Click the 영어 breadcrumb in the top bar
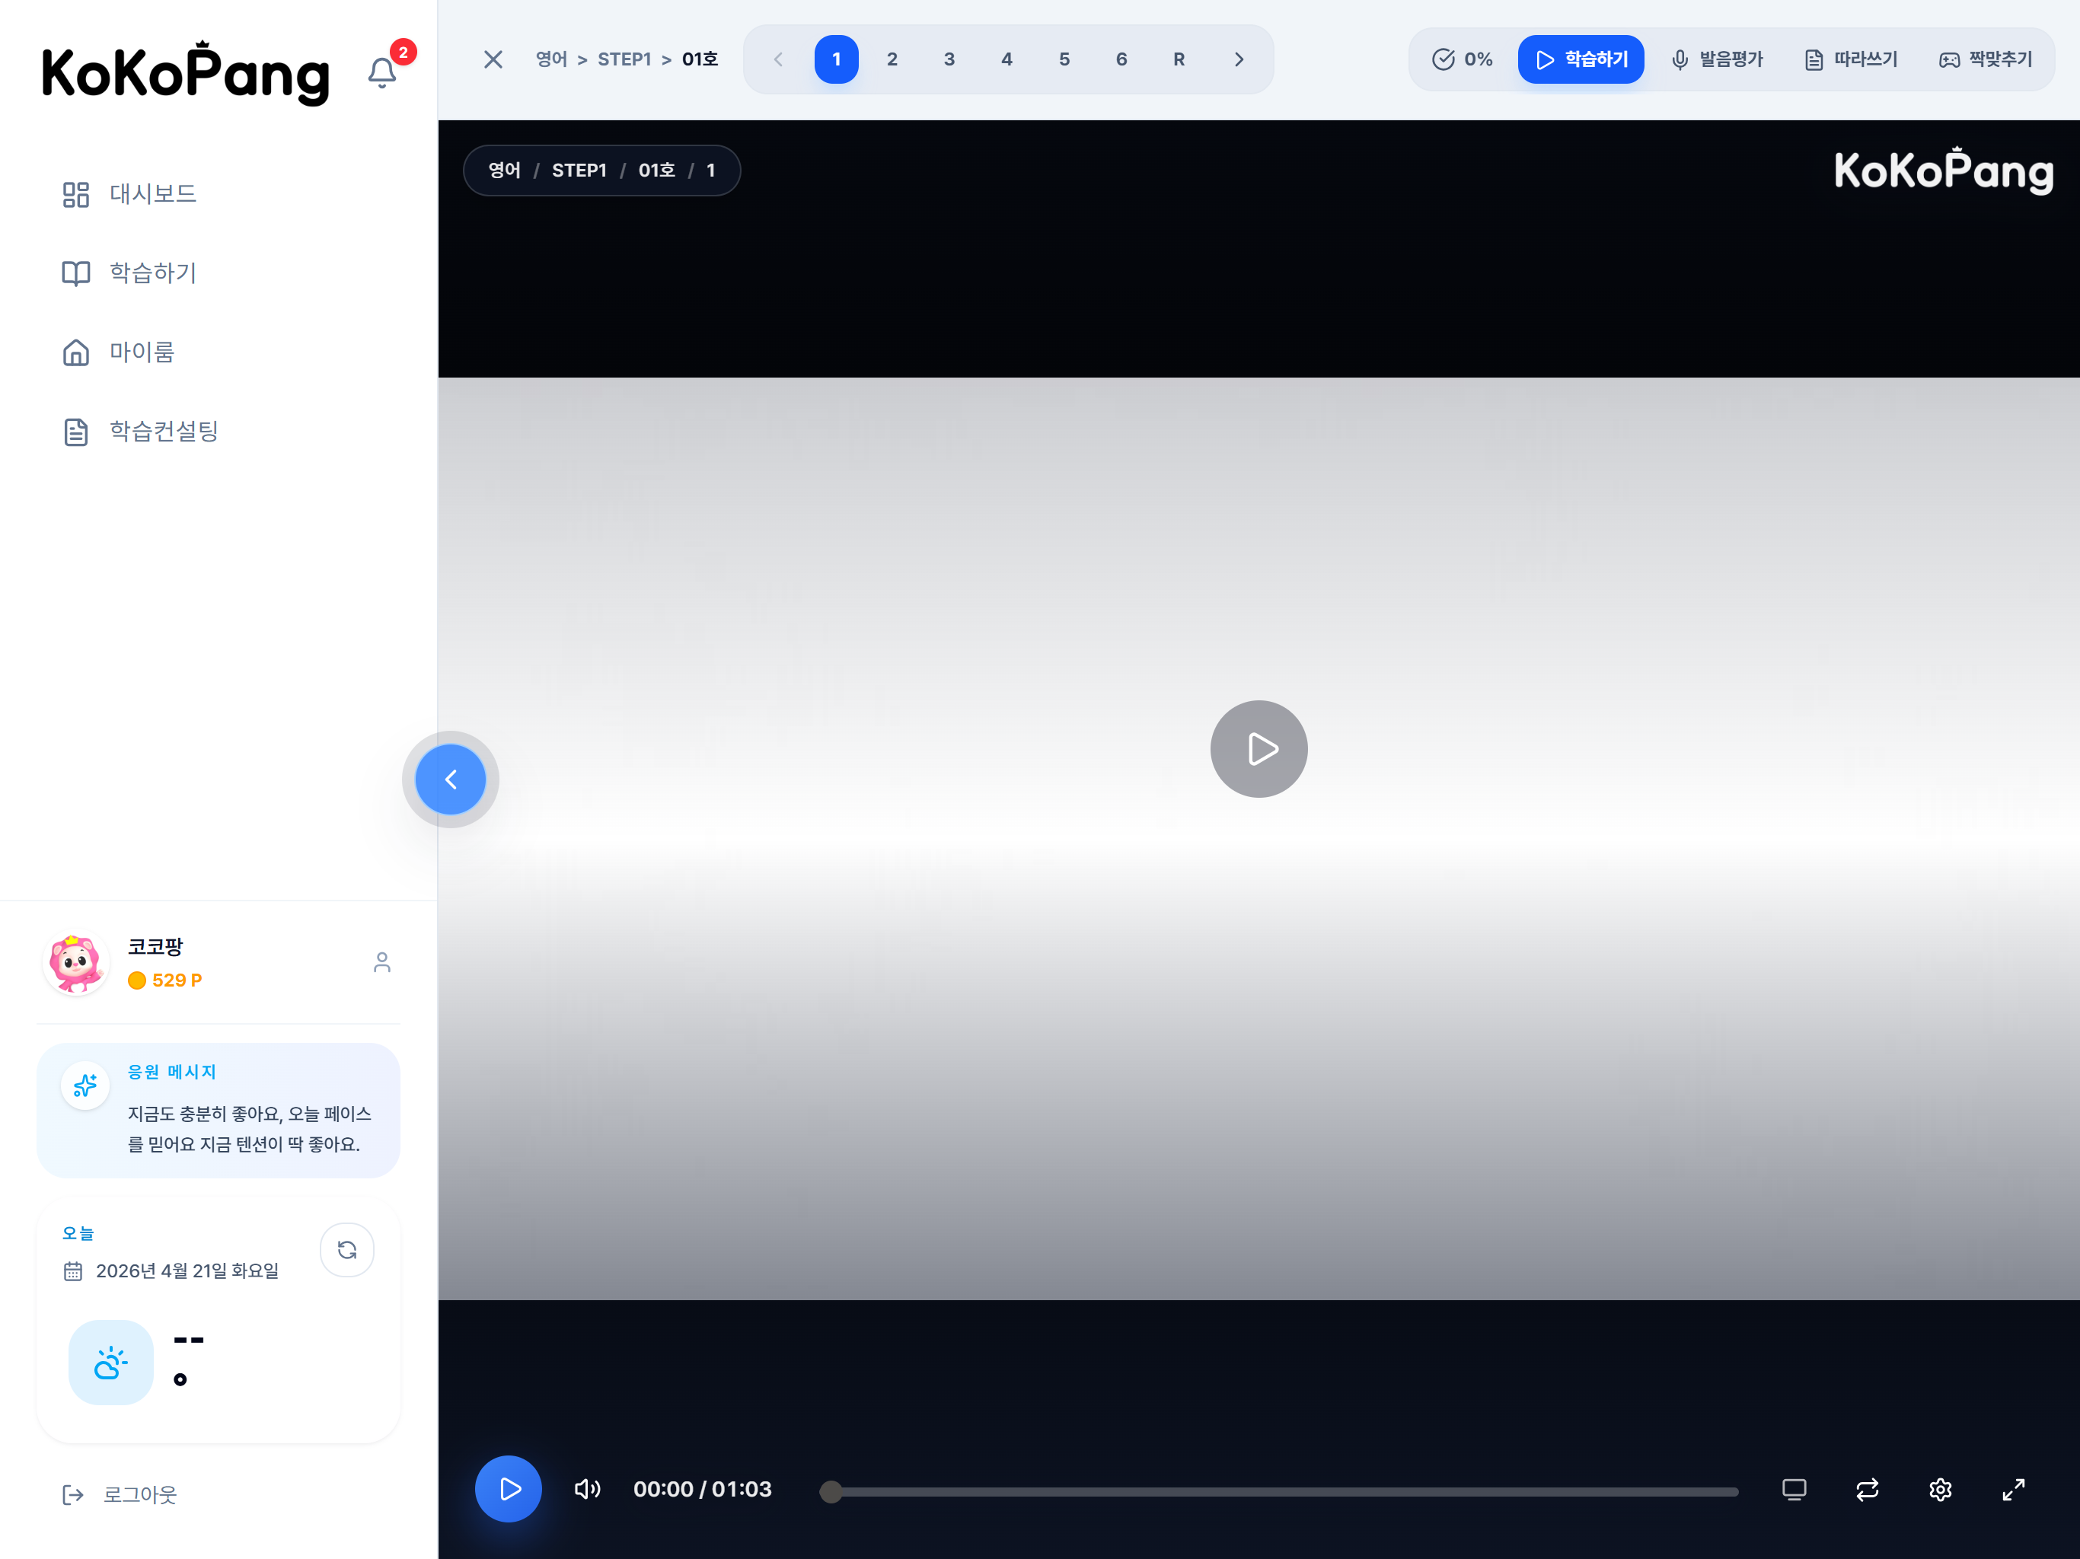The height and width of the screenshot is (1559, 2080). pos(552,59)
